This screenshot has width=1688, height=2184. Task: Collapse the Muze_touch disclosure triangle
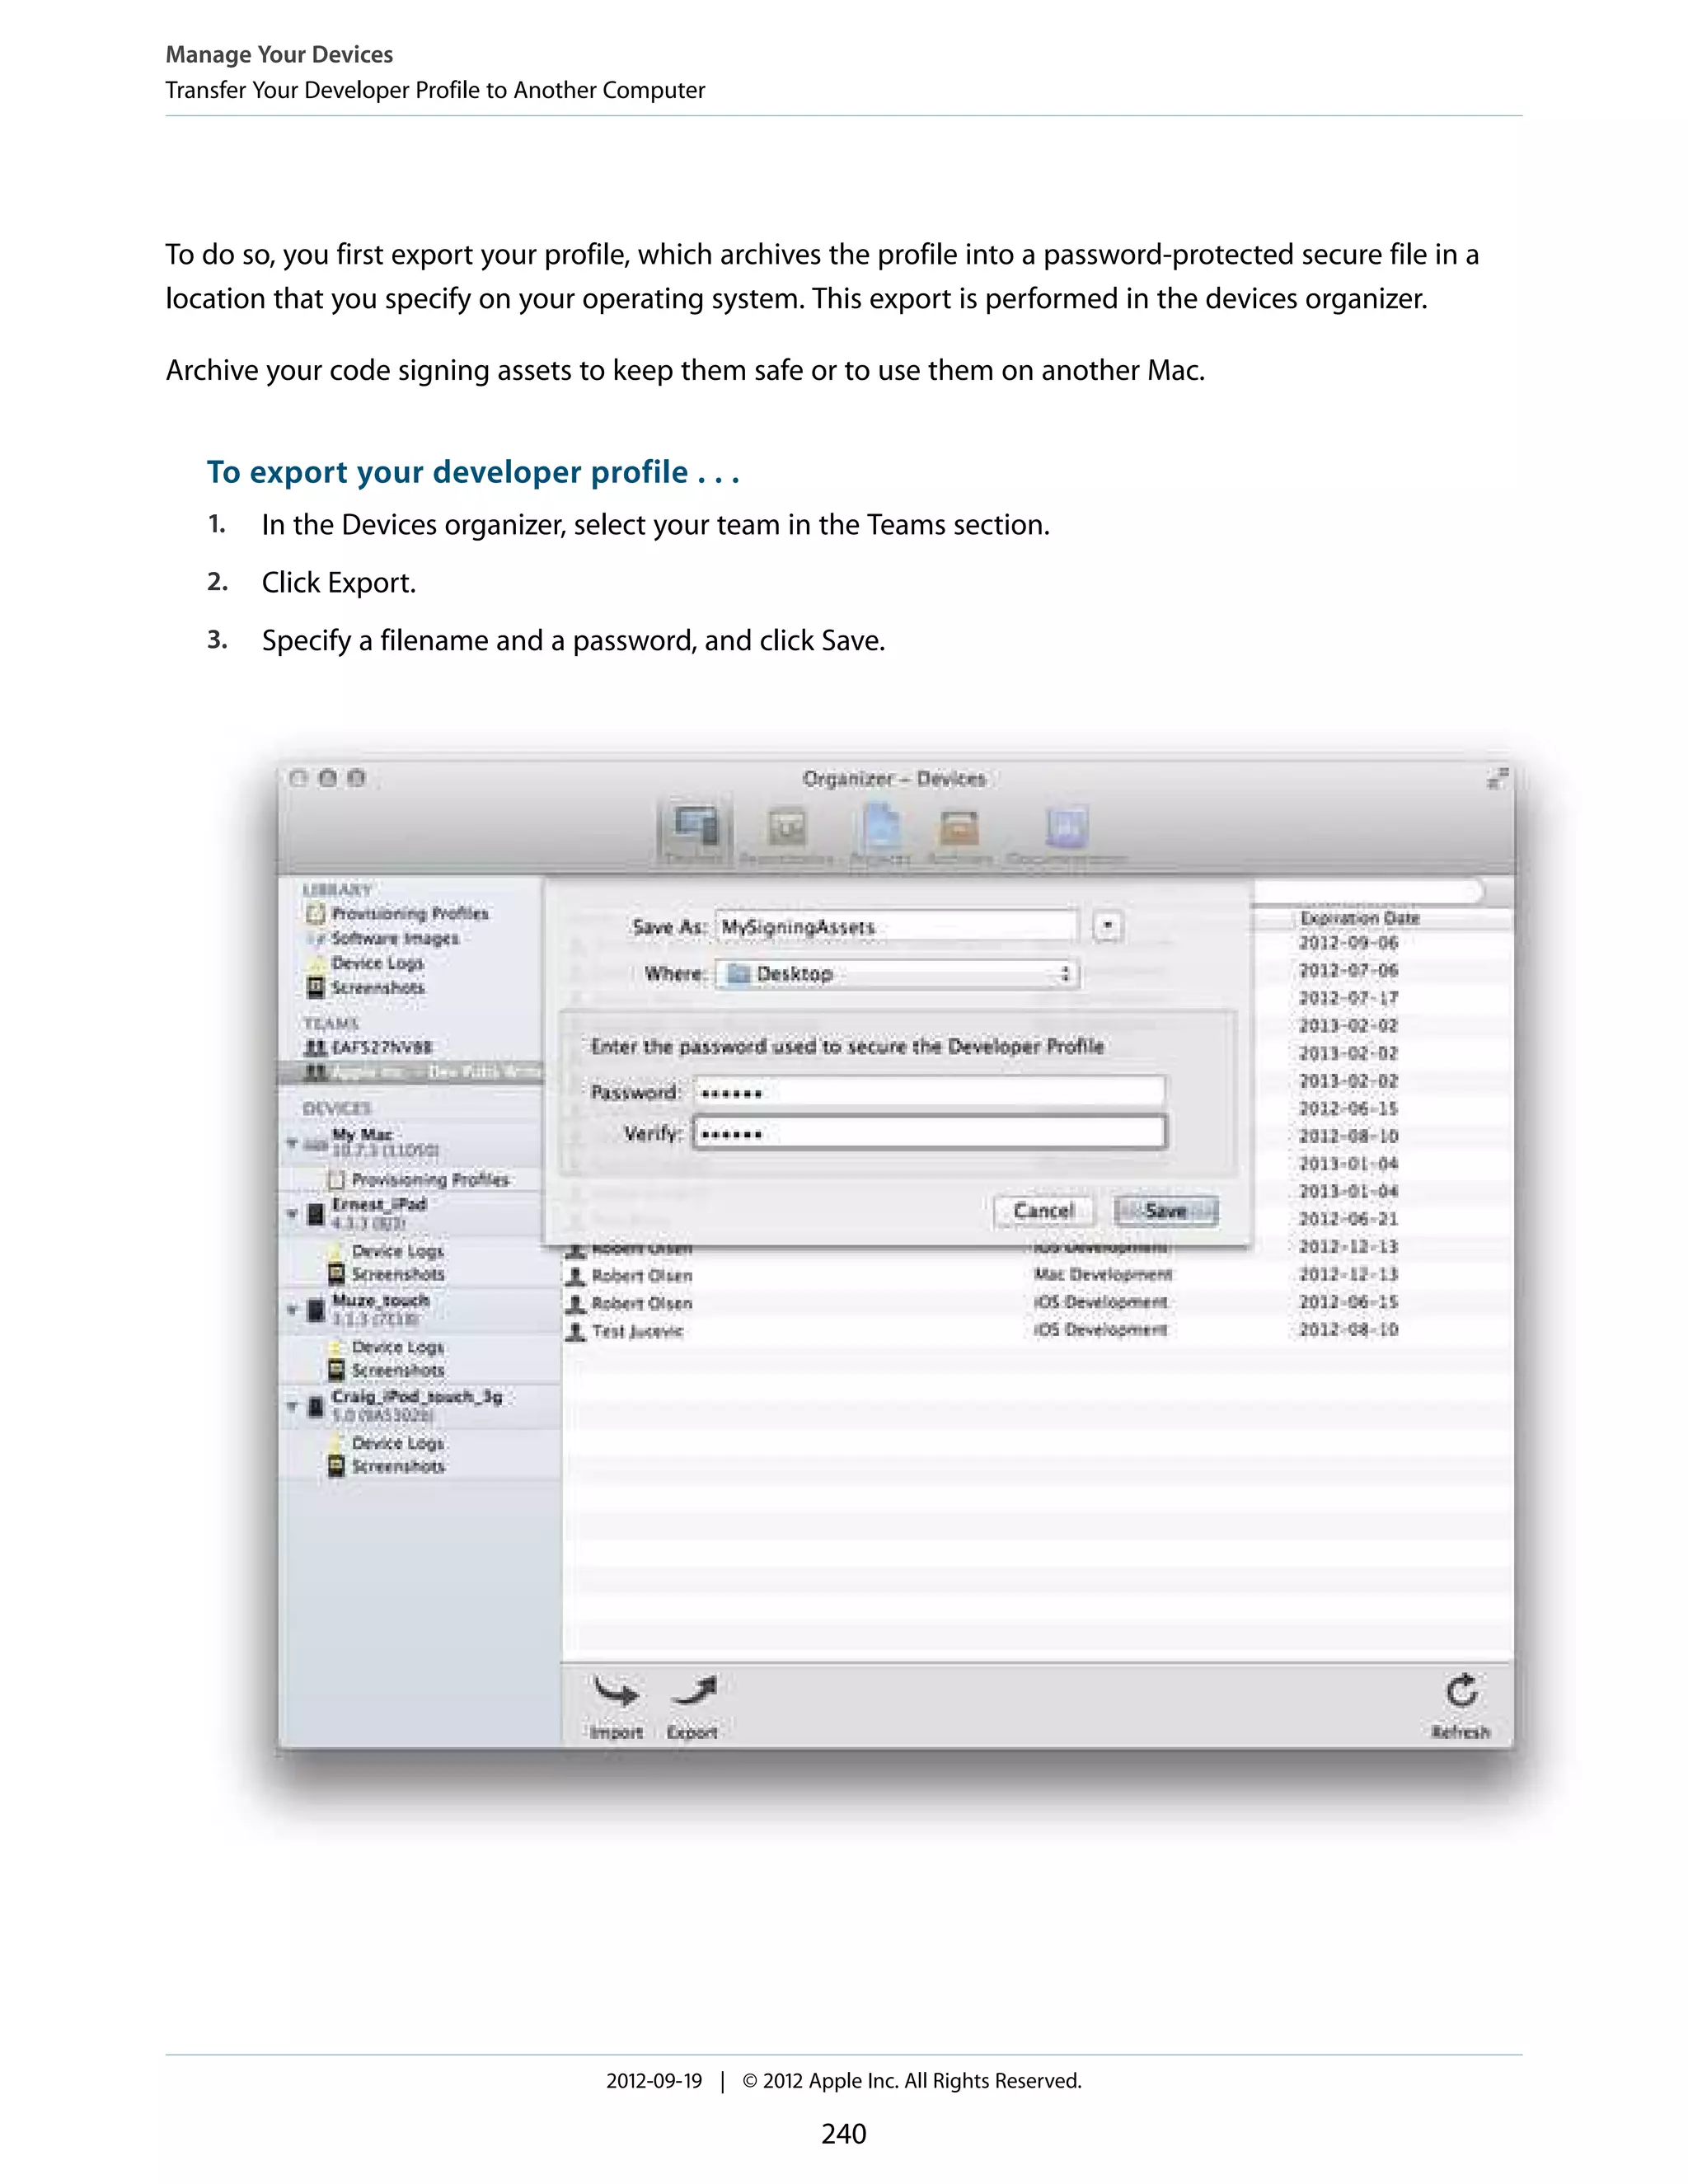[292, 1310]
